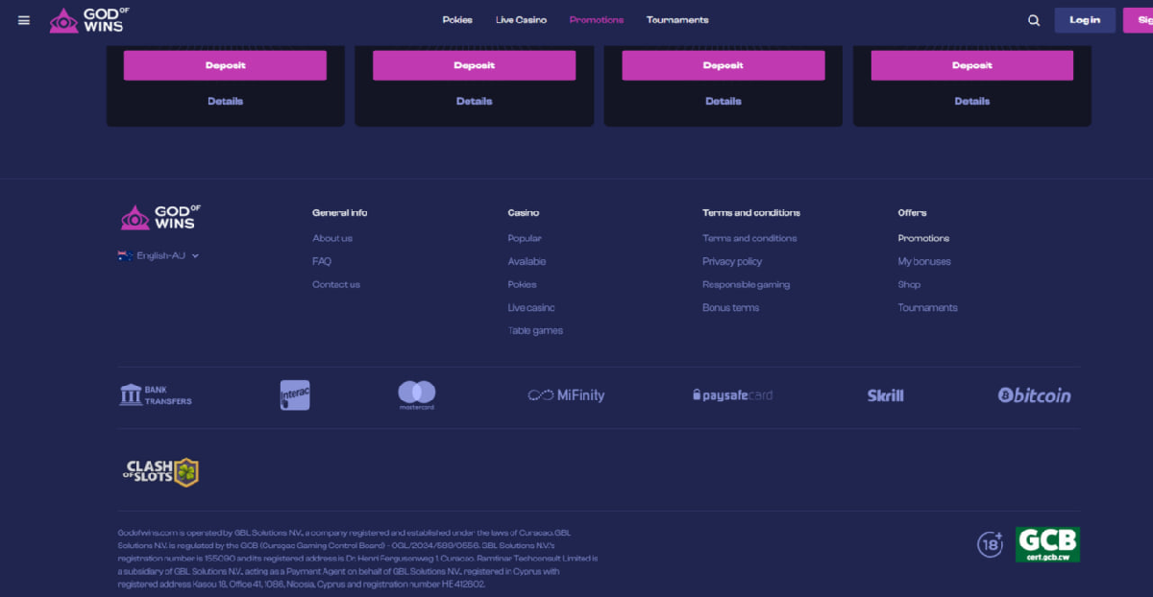Screen dimensions: 1153x597
Task: Open the hamburger menu top left
Action: click(23, 19)
